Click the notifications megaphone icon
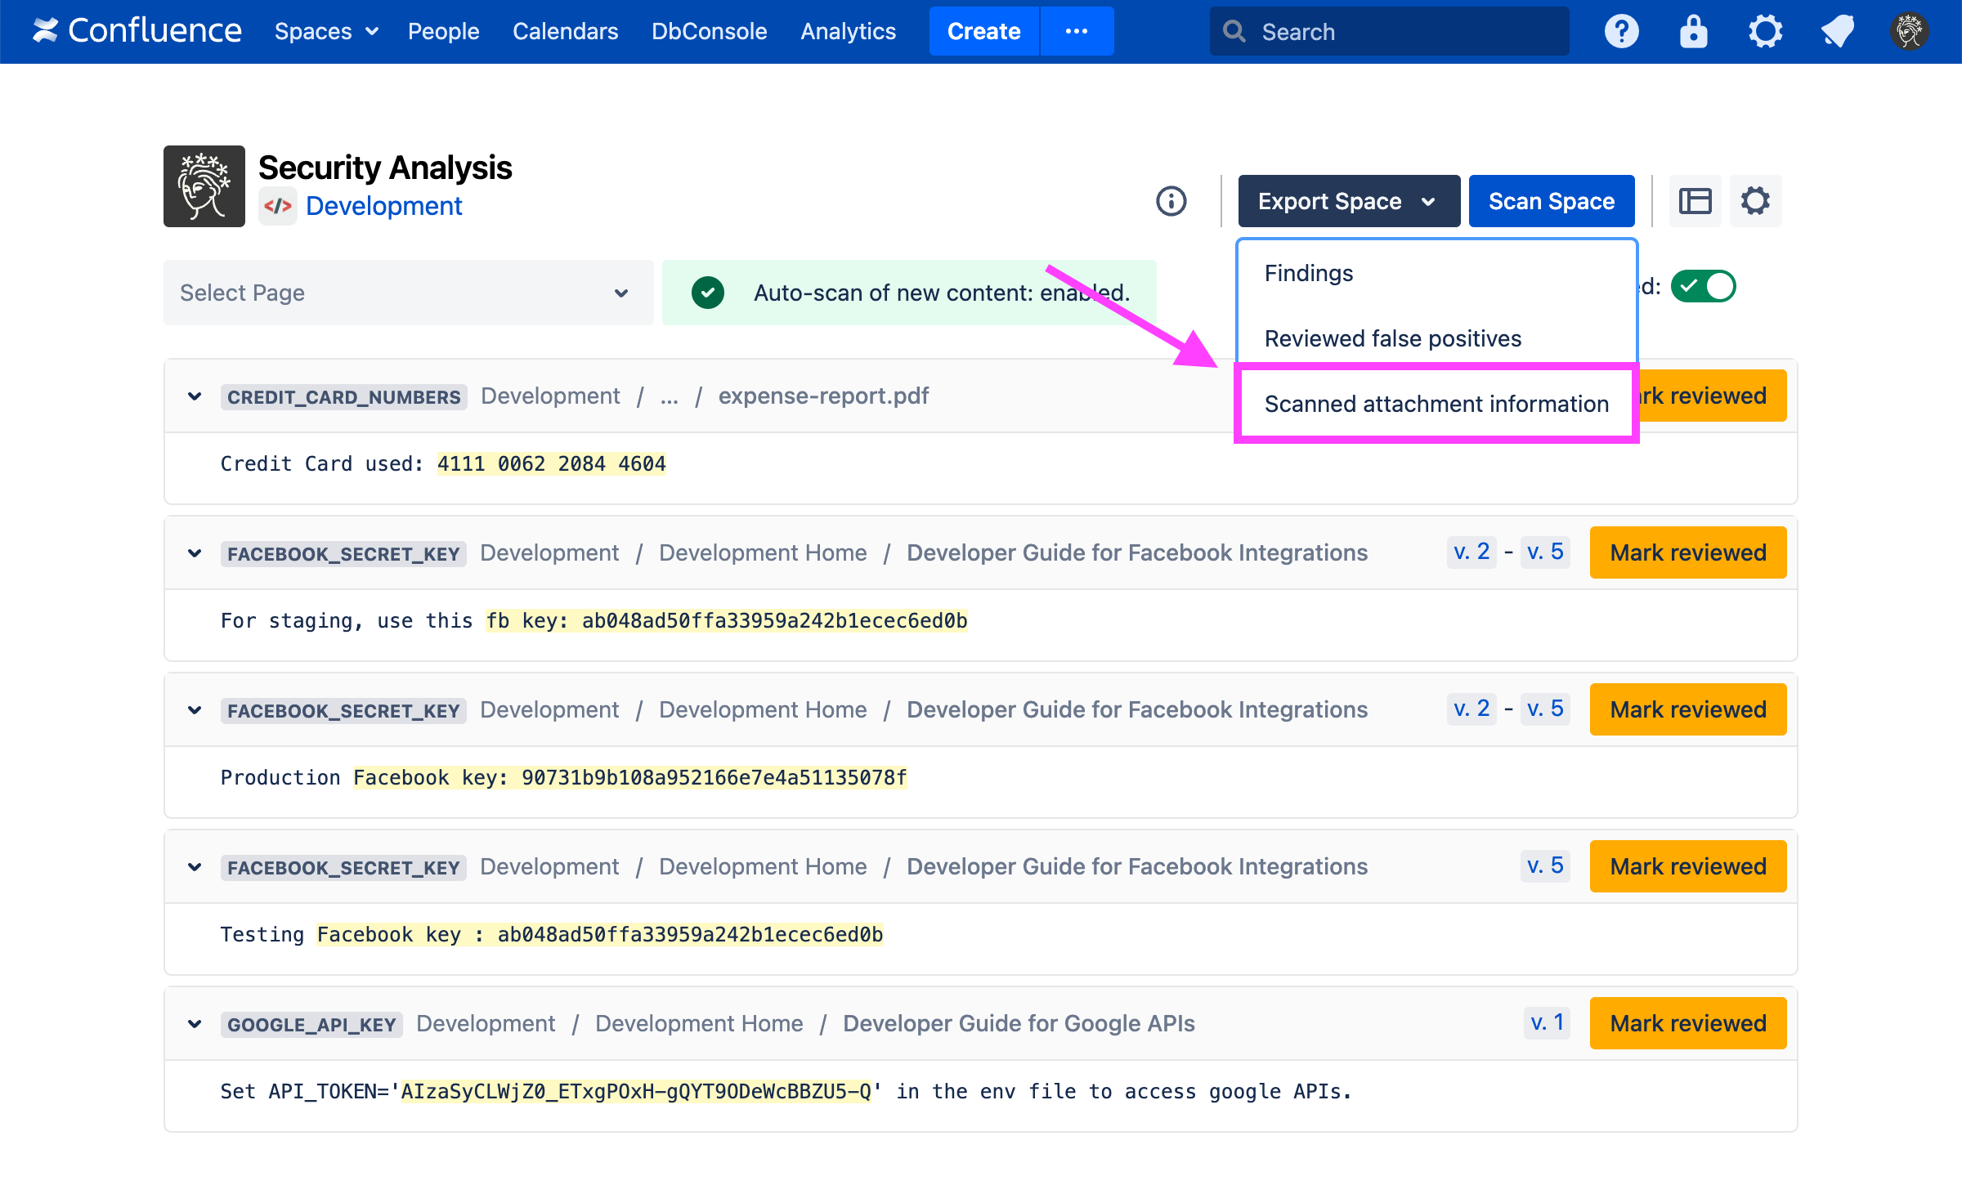This screenshot has width=1962, height=1203. pos(1837,32)
